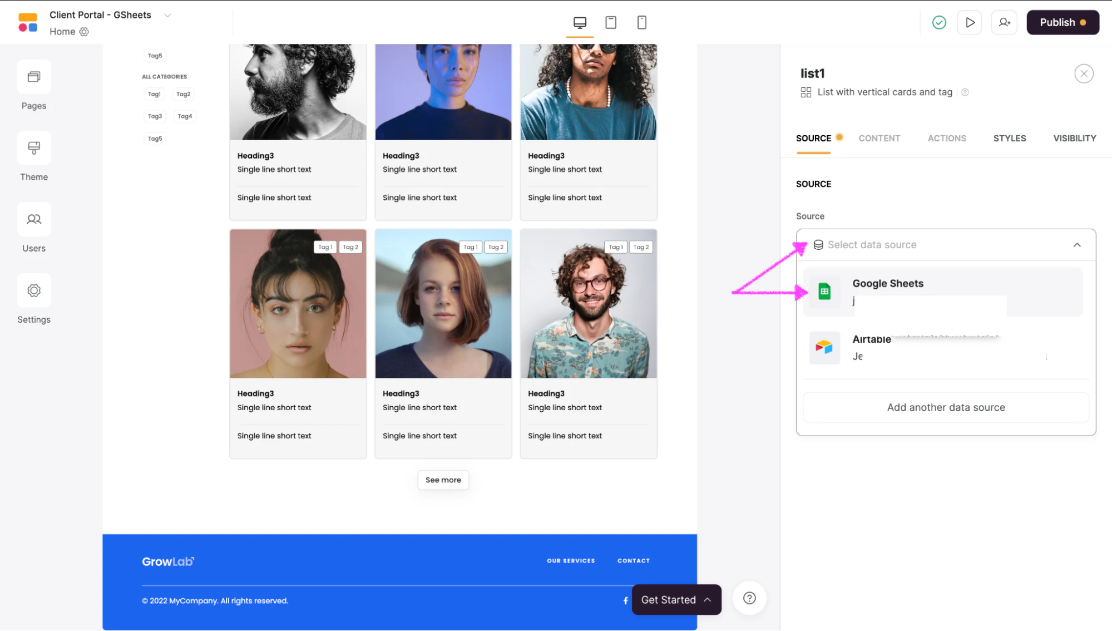The height and width of the screenshot is (631, 1112).
Task: Switch to the SOURCE tab
Action: pyautogui.click(x=813, y=138)
